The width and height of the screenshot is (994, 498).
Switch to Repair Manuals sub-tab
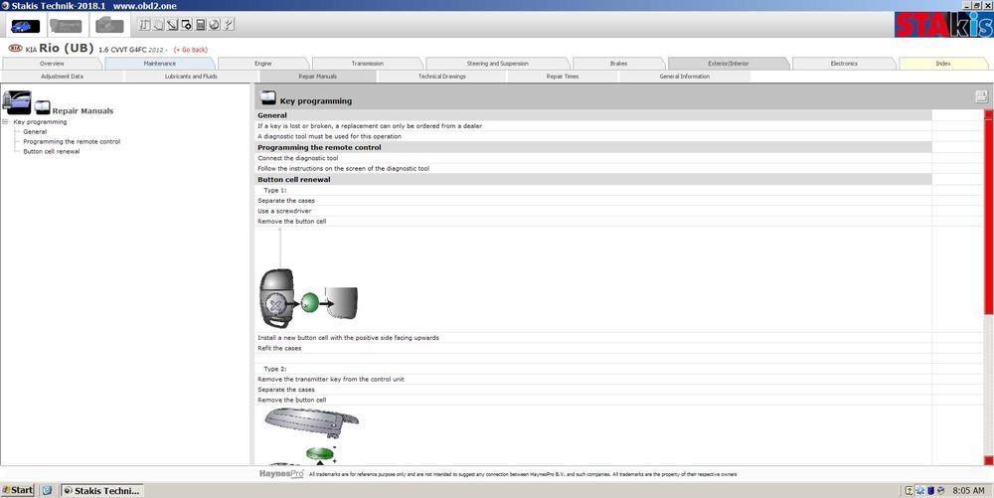coord(318,76)
